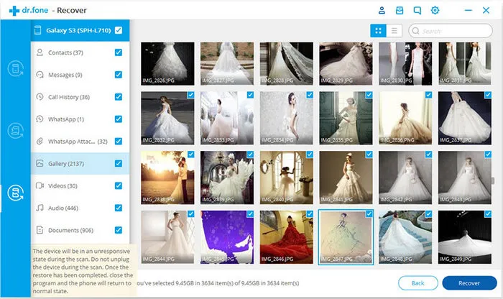The image size is (503, 299).
Task: Toggle the Galaxy S3 device checkbox
Action: pyautogui.click(x=118, y=30)
